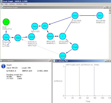Click the Simulation Graph scrollbar up arrow
Image resolution: width=111 pixels, height=103 pixels.
click(x=110, y=10)
